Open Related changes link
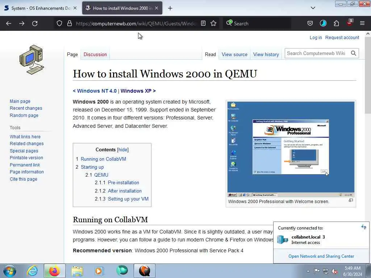The width and height of the screenshot is (371, 278). point(26,144)
